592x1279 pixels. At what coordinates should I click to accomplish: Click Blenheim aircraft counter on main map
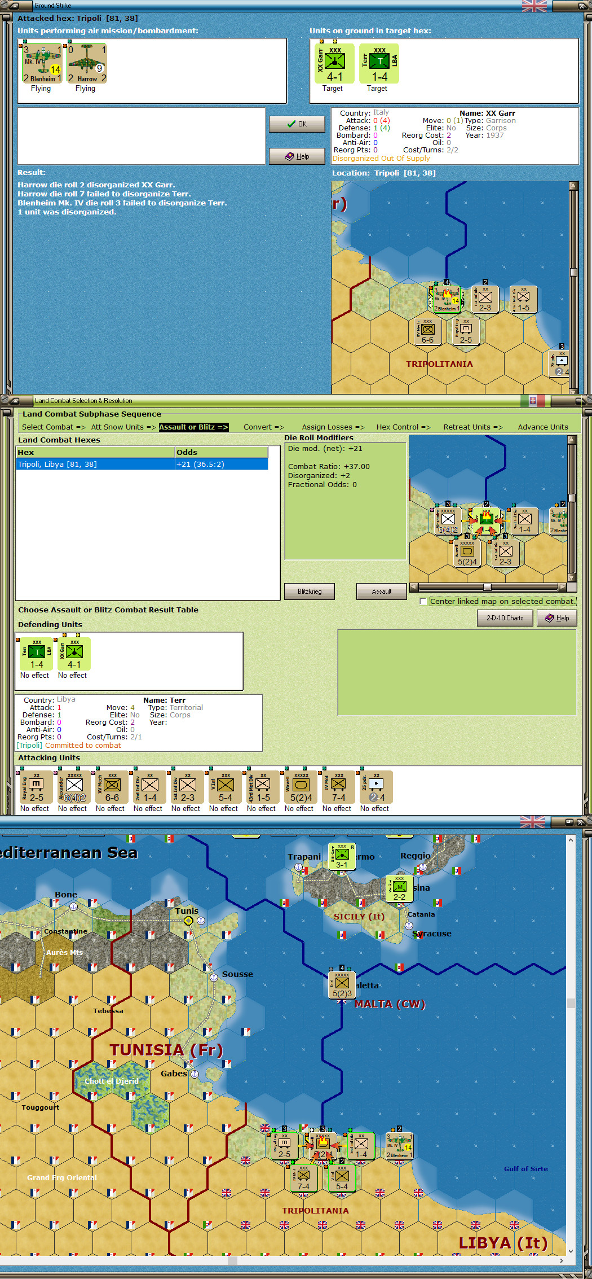399,1146
